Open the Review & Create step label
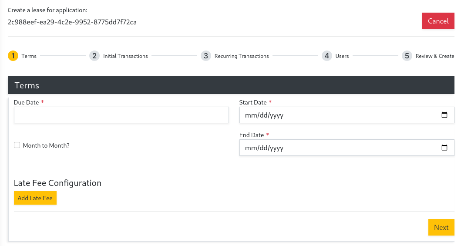This screenshot has height=246, width=461. click(x=434, y=56)
